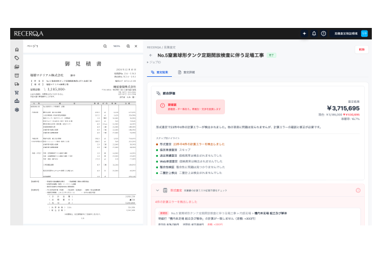Open the settings gear in sidebar
Viewport: 382px width, 254px height.
tap(17, 110)
